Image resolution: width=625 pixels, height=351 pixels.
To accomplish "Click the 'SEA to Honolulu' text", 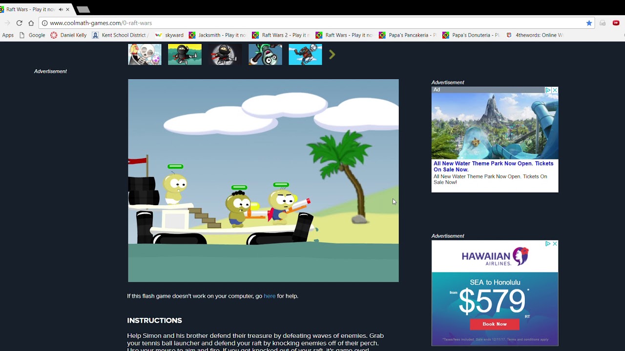I will (495, 282).
